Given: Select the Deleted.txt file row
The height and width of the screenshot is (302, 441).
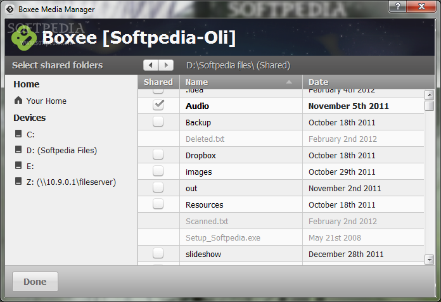Looking at the screenshot, I should pos(281,139).
